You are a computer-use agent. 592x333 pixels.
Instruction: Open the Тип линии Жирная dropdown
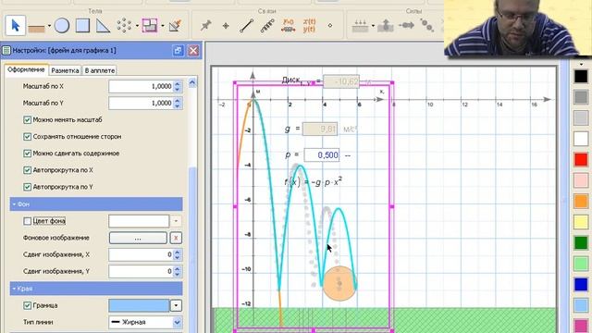point(145,322)
